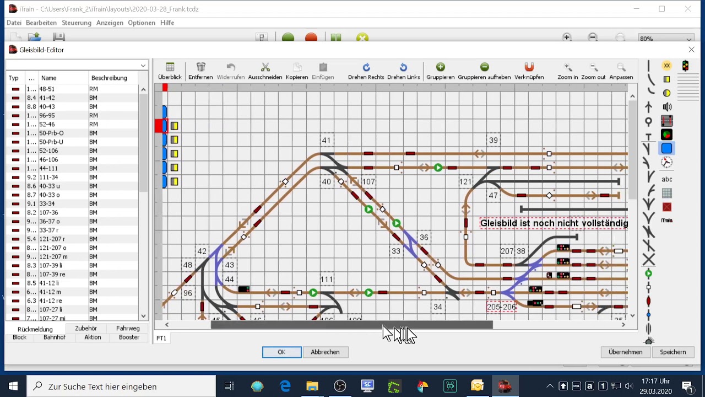
Task: Select the 111-34 list row
Action: (72, 177)
